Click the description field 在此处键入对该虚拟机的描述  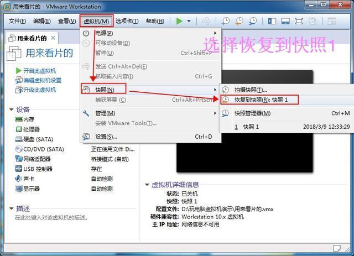51,218
